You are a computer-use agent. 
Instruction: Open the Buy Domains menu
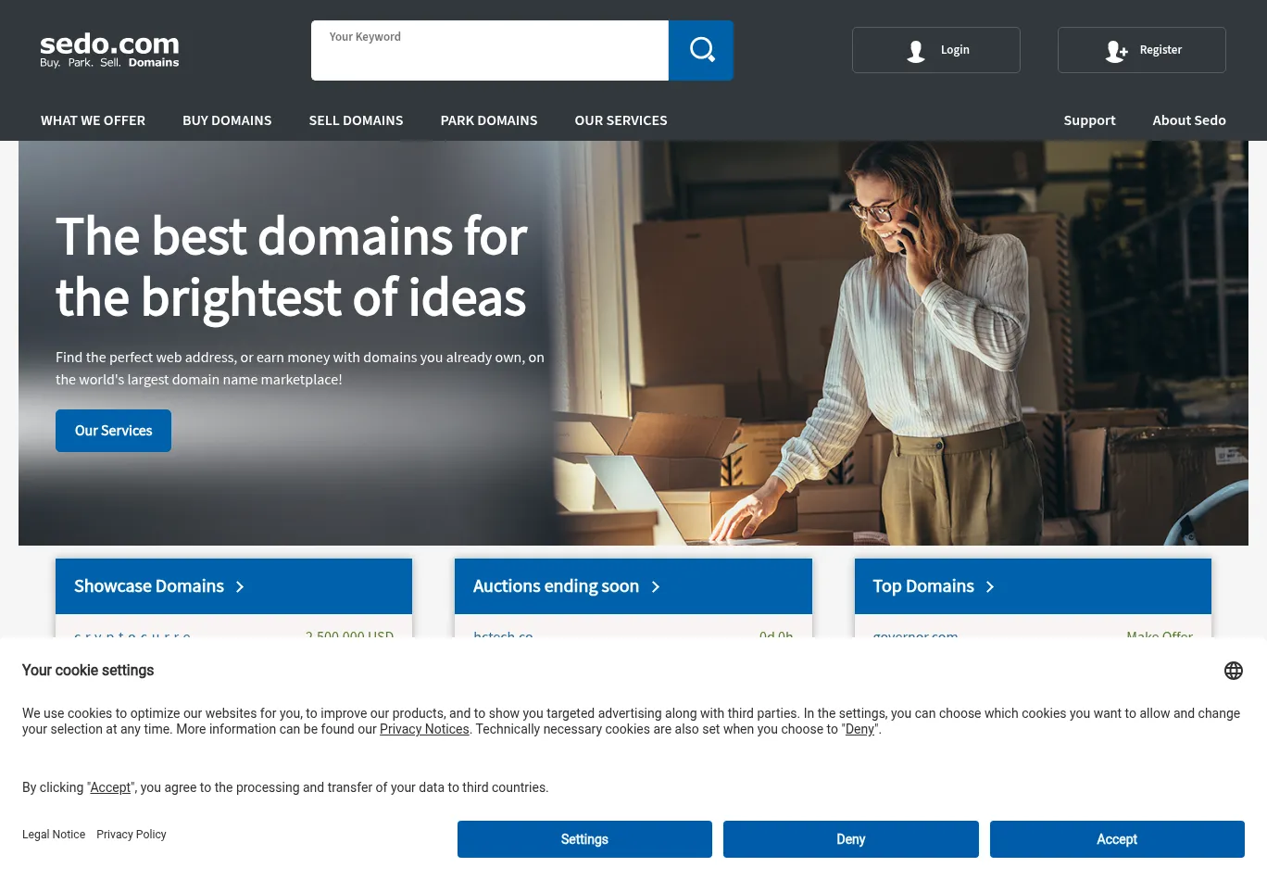click(x=227, y=120)
